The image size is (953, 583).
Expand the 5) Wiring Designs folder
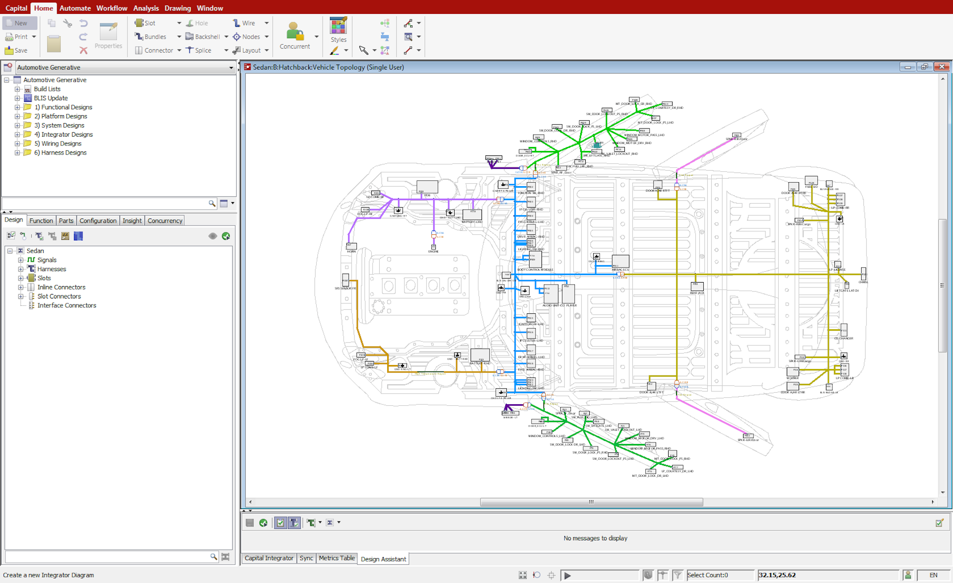tap(17, 144)
